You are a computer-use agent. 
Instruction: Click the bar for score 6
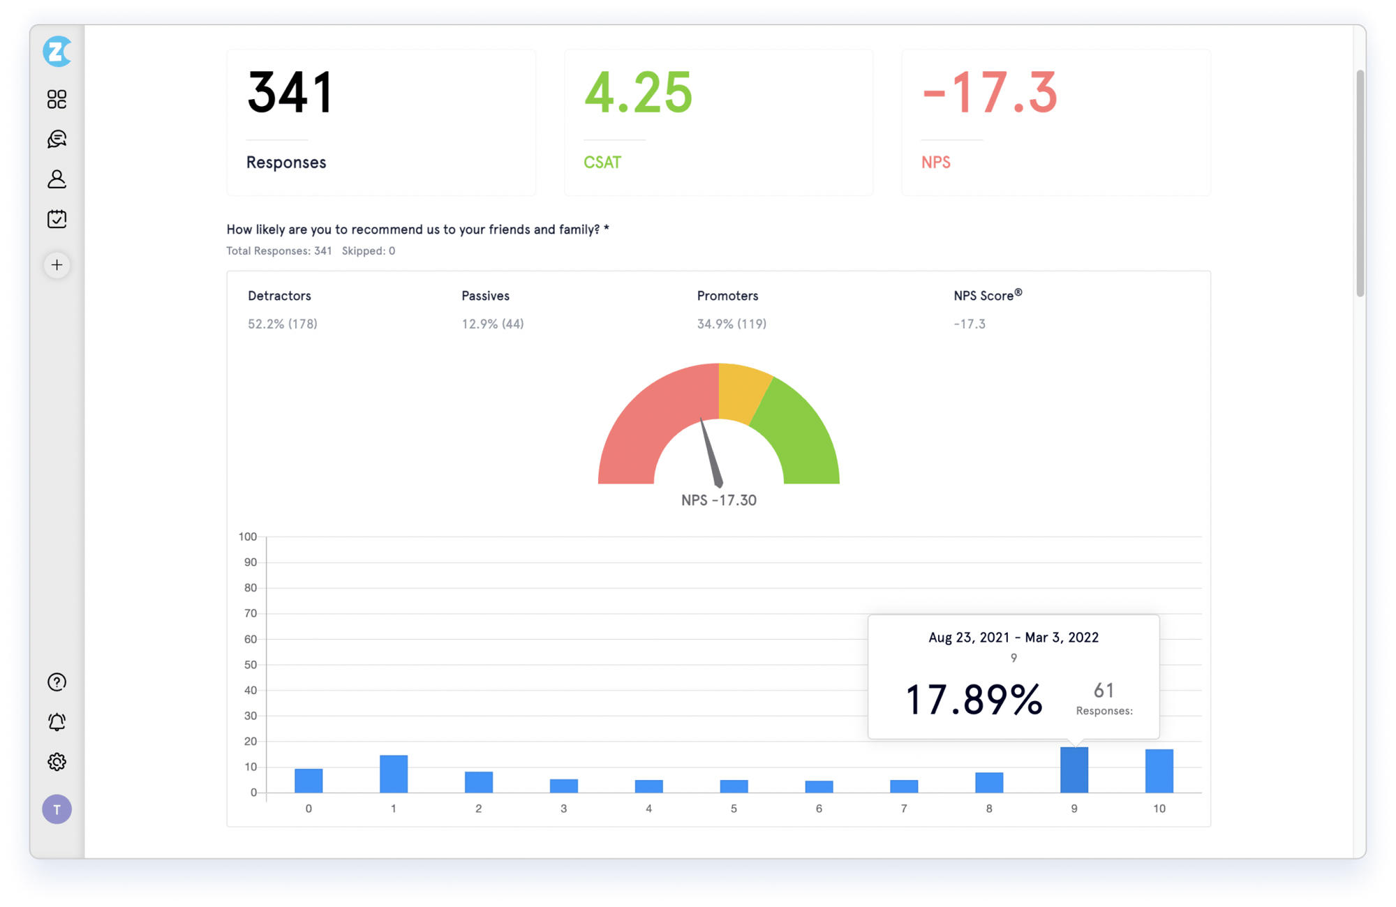(x=819, y=786)
